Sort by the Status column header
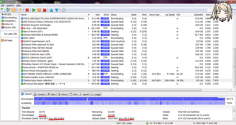Screen dimensions: 236x125 click(119, 15)
